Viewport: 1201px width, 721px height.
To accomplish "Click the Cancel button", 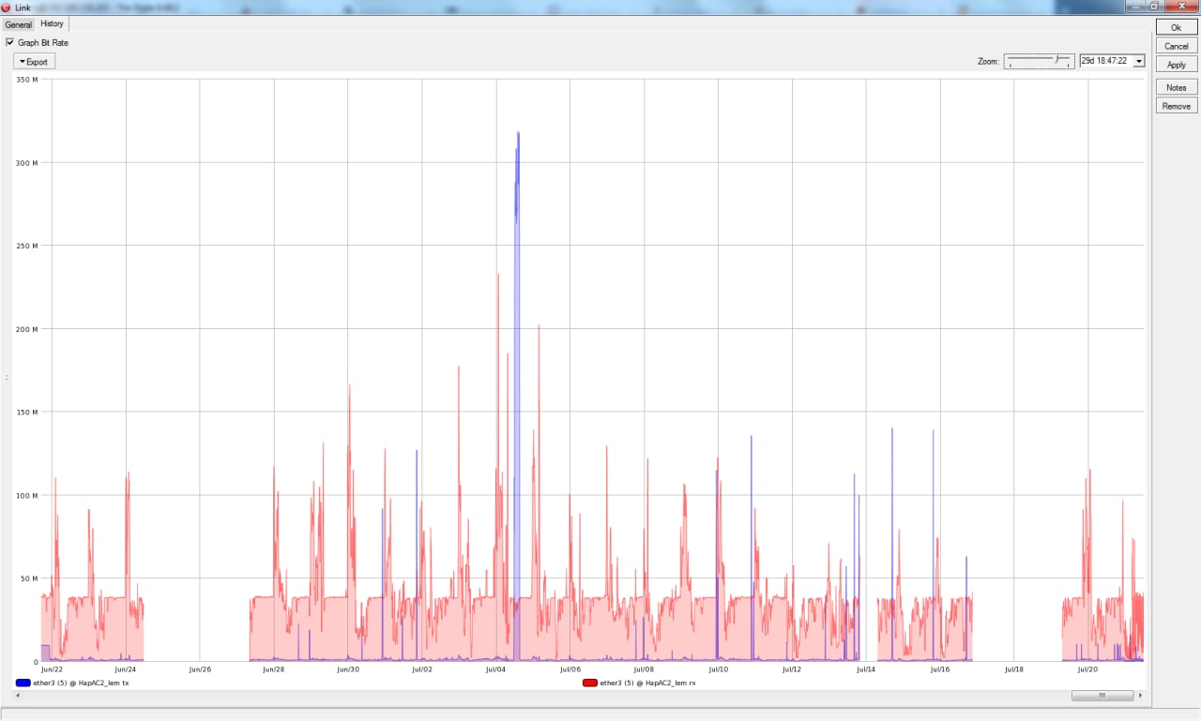I will [1177, 46].
